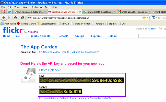This screenshot has height=102, width=166.
Task: Expand the Contacts menu arrow
Action: (71, 36)
